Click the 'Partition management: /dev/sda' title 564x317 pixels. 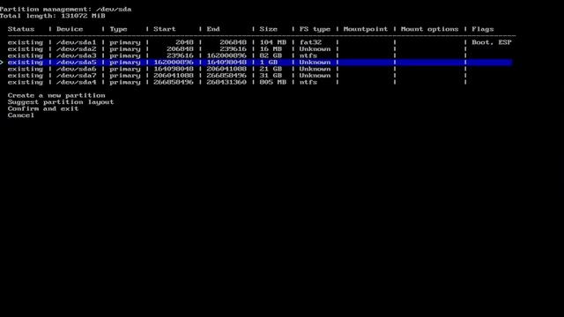click(x=65, y=9)
